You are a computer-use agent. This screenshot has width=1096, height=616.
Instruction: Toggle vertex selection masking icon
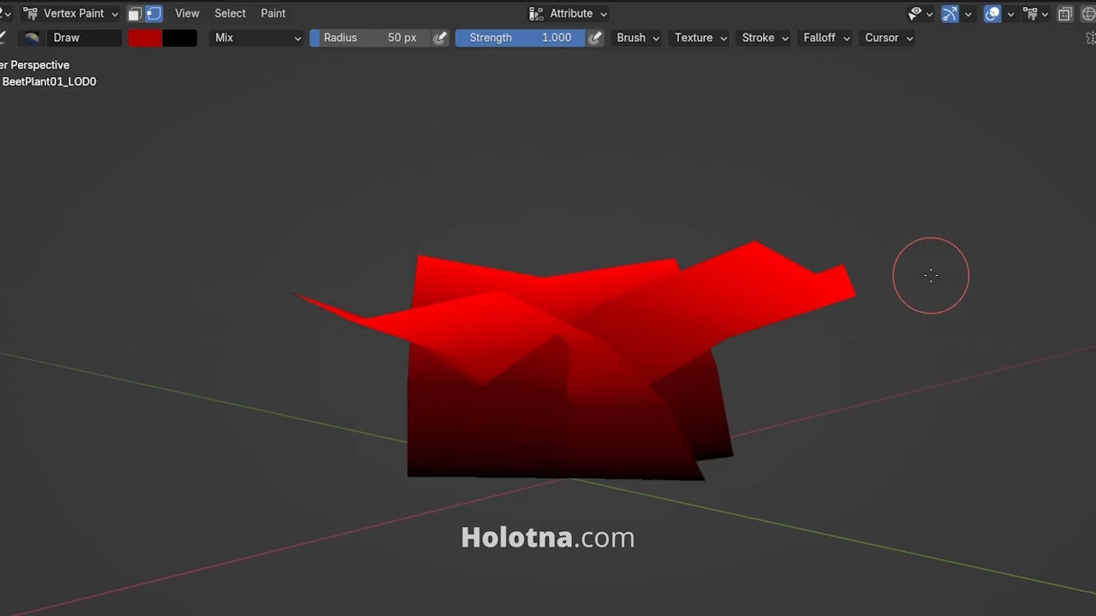coord(153,14)
